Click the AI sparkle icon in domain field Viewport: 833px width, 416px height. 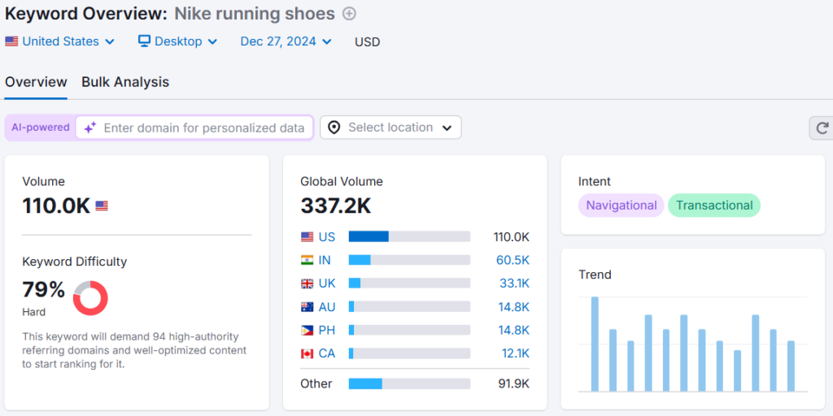click(90, 128)
